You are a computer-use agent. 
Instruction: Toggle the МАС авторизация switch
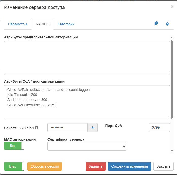click(14, 146)
